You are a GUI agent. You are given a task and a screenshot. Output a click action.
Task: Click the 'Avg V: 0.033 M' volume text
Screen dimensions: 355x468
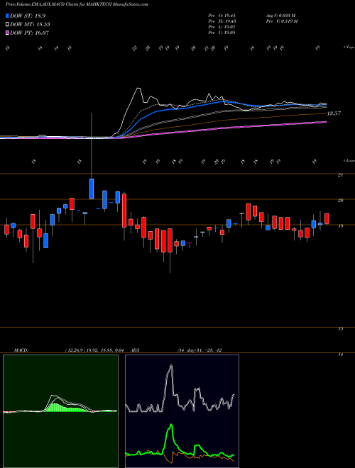click(281, 16)
